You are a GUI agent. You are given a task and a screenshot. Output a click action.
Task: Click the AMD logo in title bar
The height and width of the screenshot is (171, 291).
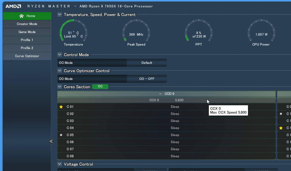(13, 6)
